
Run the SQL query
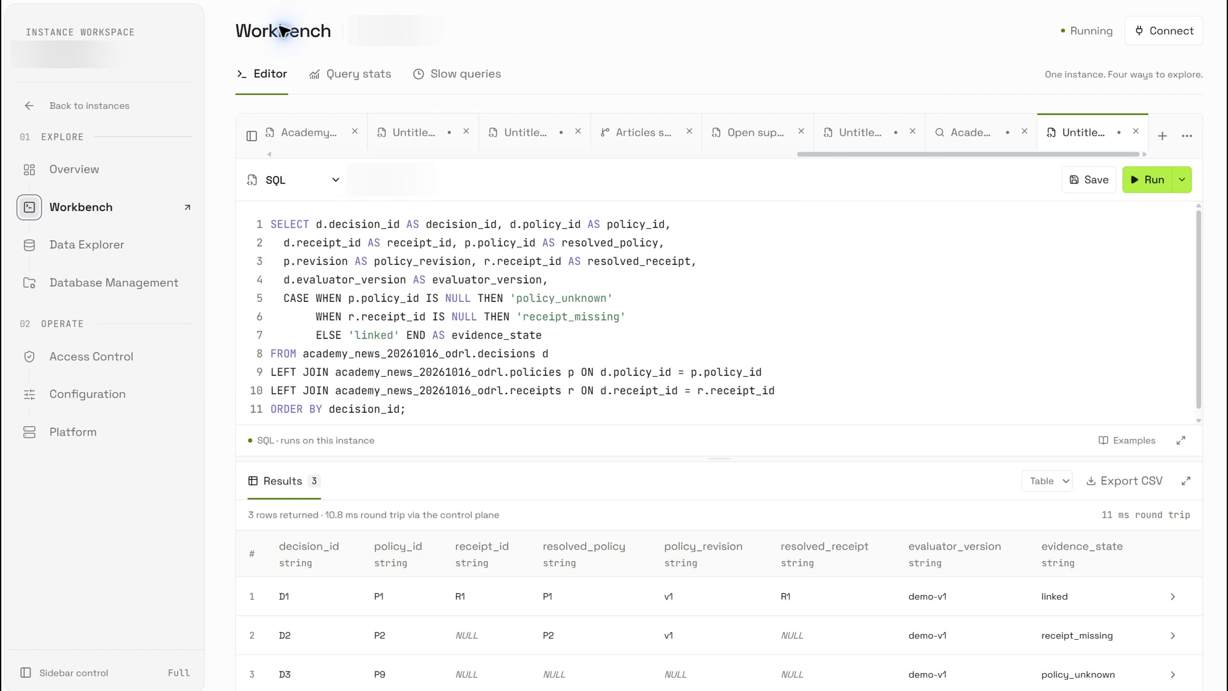[1147, 180]
